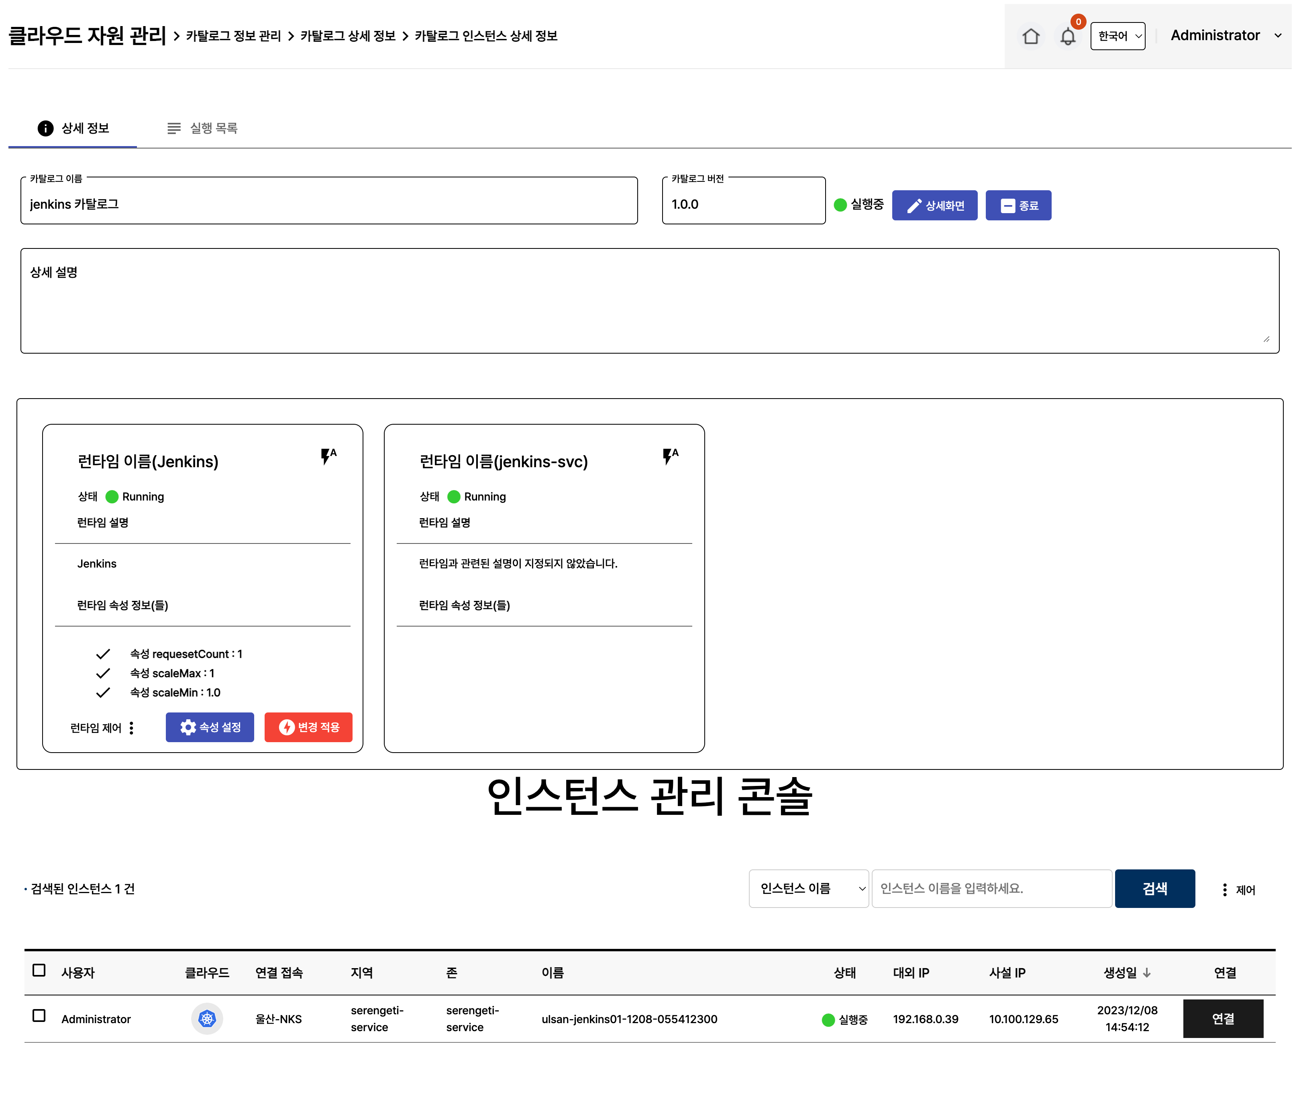Click 카탈로그 상세 정보 breadcrumb link
Viewport: 1301px width, 1101px height.
point(348,36)
